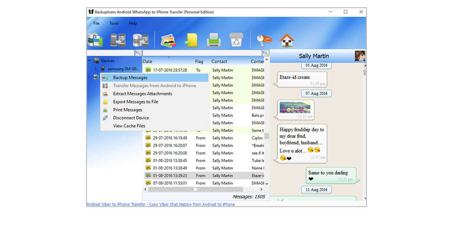The image size is (453, 226).
Task: Click the key registration toolbar icon
Action: [x=265, y=40]
